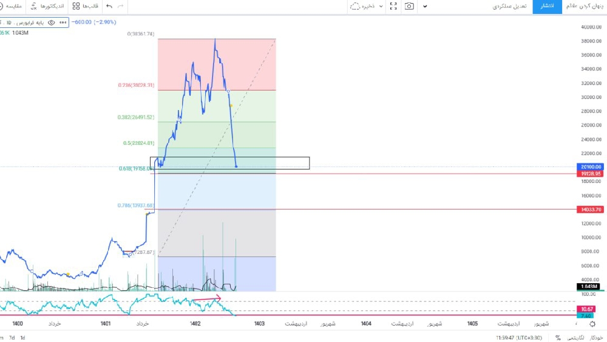Screen dimensions: 607x342
Task: Take a chart snapshot with camera icon
Action: tap(409, 6)
